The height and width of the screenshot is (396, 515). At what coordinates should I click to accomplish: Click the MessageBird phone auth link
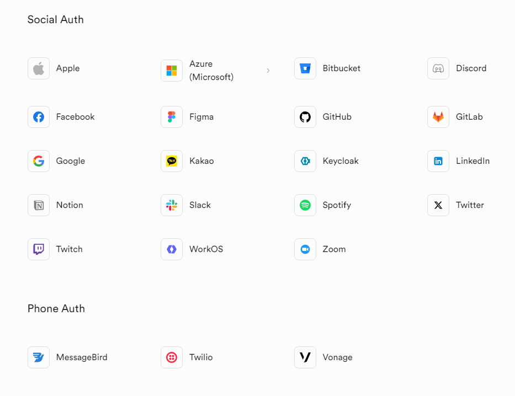click(x=82, y=357)
